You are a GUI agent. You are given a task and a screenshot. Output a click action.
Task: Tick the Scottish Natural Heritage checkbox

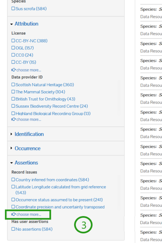13,85
